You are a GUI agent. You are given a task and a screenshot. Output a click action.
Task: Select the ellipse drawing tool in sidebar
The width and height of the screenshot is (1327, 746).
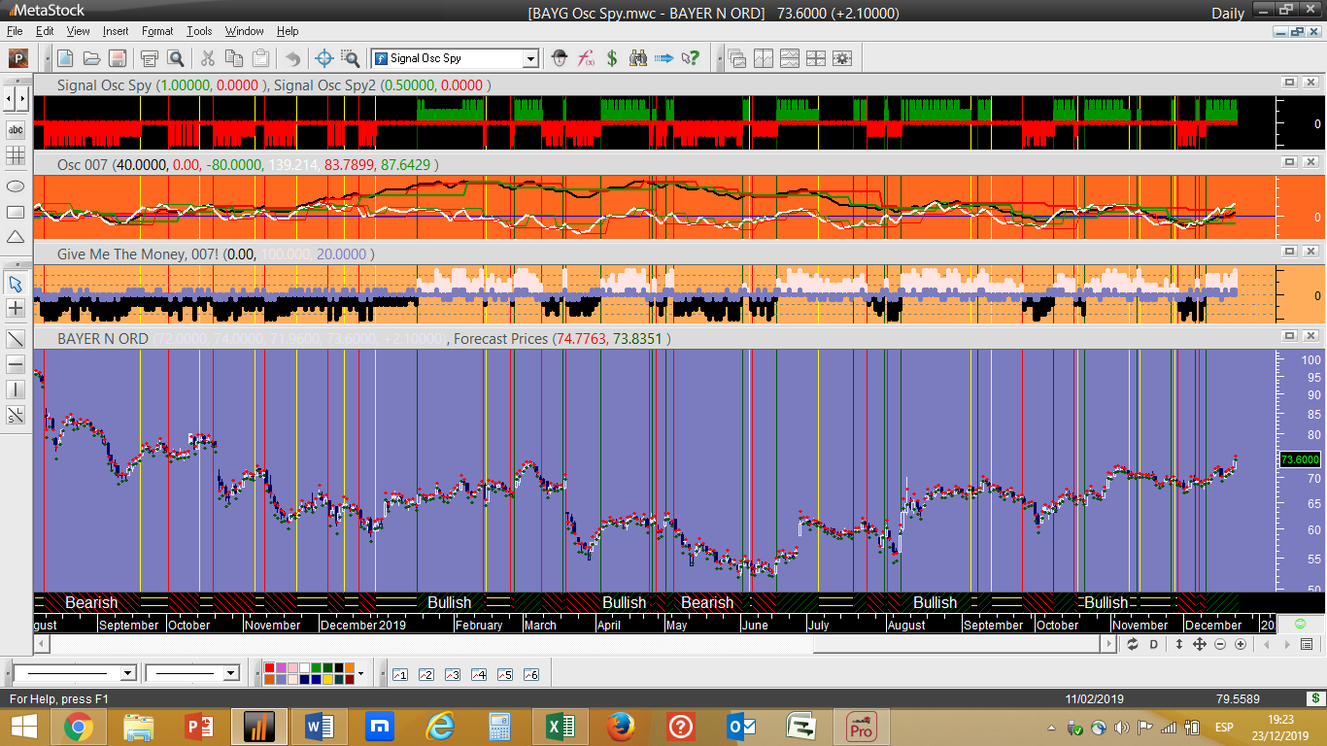point(16,186)
